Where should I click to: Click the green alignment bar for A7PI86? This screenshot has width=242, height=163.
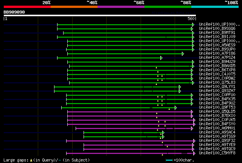pyautogui.click(x=125, y=54)
